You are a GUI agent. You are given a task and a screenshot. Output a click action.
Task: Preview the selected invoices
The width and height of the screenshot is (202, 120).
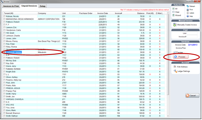tap(178, 52)
